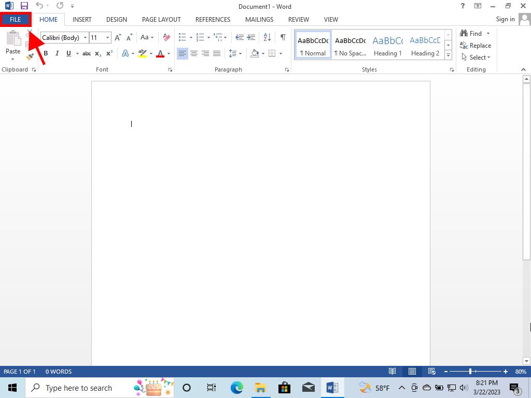Open the font name dropdown
531x398 pixels.
[x=85, y=37]
